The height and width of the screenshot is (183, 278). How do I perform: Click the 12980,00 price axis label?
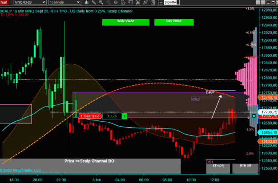(269, 10)
